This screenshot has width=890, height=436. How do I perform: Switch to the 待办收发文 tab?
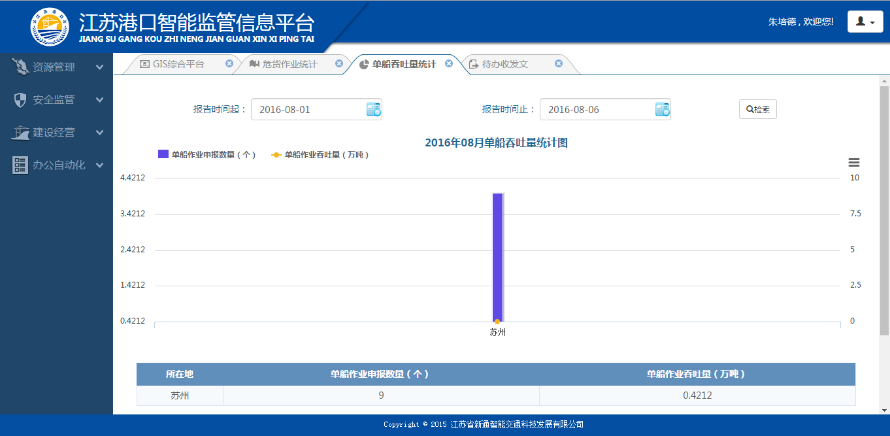pyautogui.click(x=505, y=65)
